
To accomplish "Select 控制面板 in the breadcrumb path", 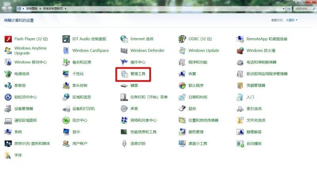I will [x=32, y=9].
